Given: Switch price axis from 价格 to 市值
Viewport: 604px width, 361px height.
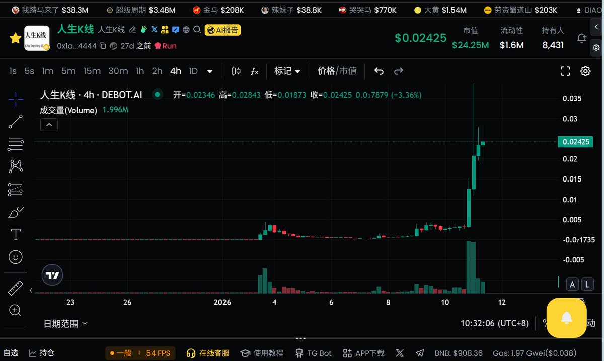Looking at the screenshot, I should click(x=349, y=71).
